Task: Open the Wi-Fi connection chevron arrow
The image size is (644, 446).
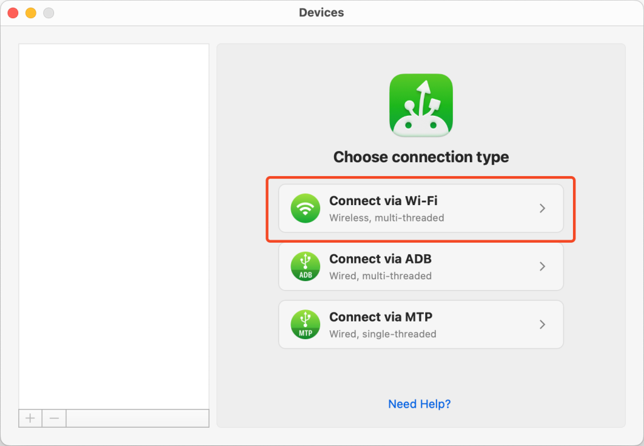Action: coord(543,208)
